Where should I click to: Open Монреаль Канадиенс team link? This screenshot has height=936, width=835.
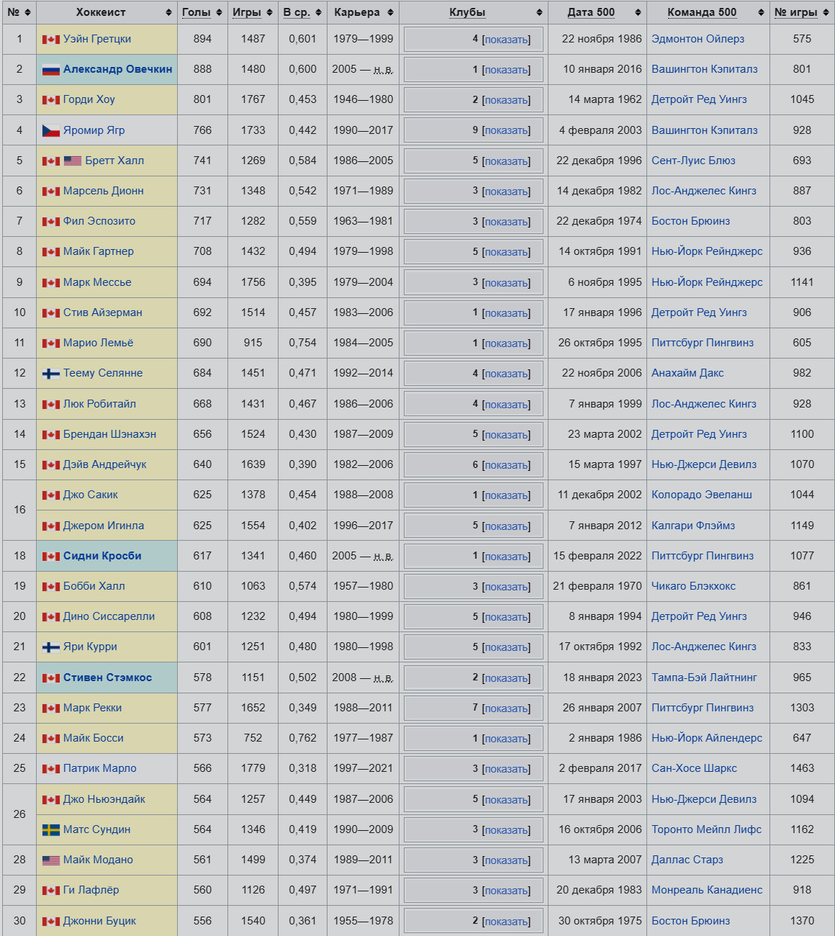coord(707,890)
